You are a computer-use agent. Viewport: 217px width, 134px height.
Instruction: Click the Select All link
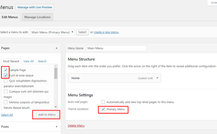[7, 115]
